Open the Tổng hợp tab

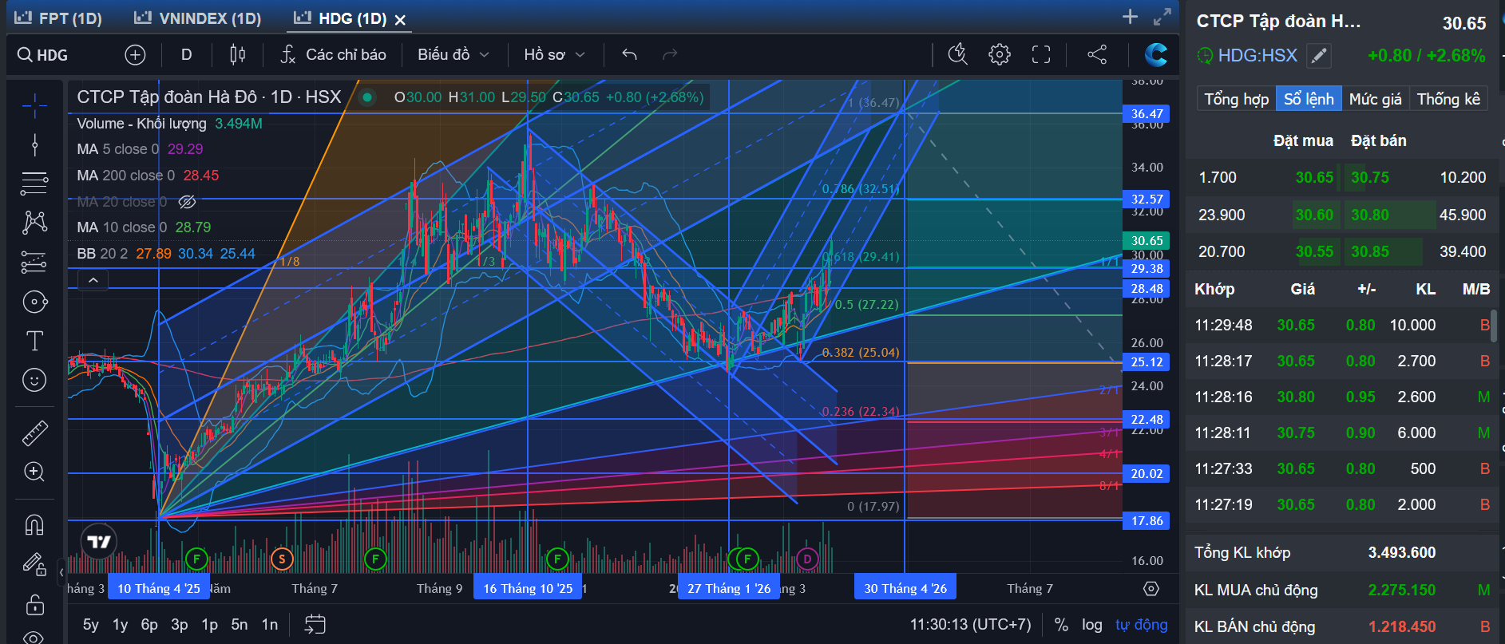click(1236, 99)
